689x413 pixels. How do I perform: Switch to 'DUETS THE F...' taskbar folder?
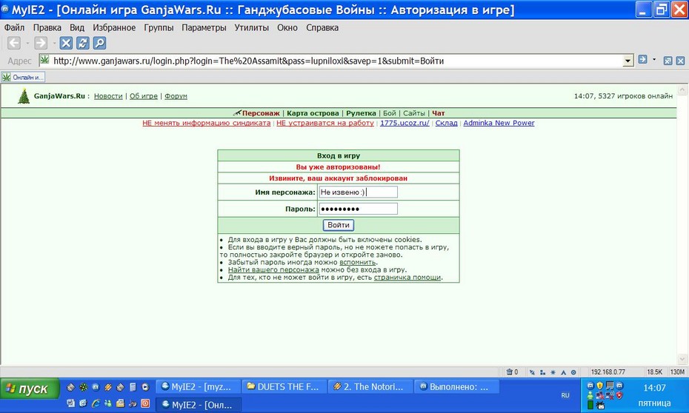[284, 386]
